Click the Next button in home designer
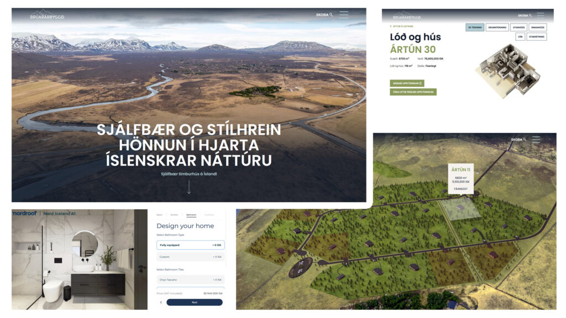566x318 pixels. click(x=194, y=303)
